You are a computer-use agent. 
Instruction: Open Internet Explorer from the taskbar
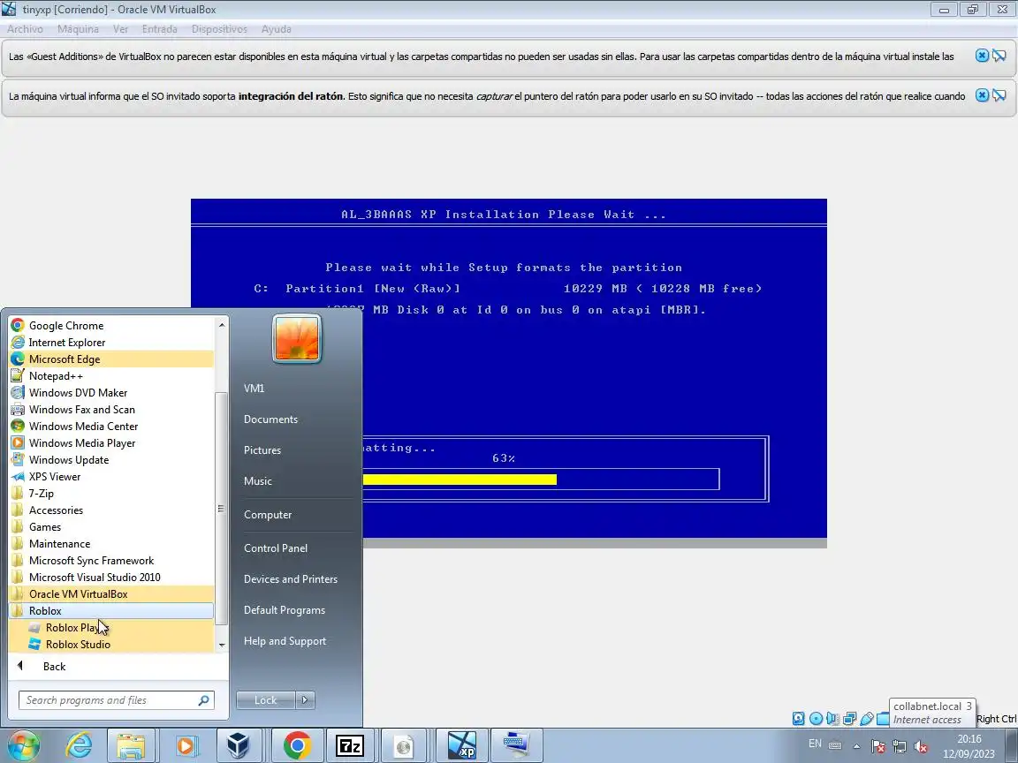pyautogui.click(x=79, y=745)
